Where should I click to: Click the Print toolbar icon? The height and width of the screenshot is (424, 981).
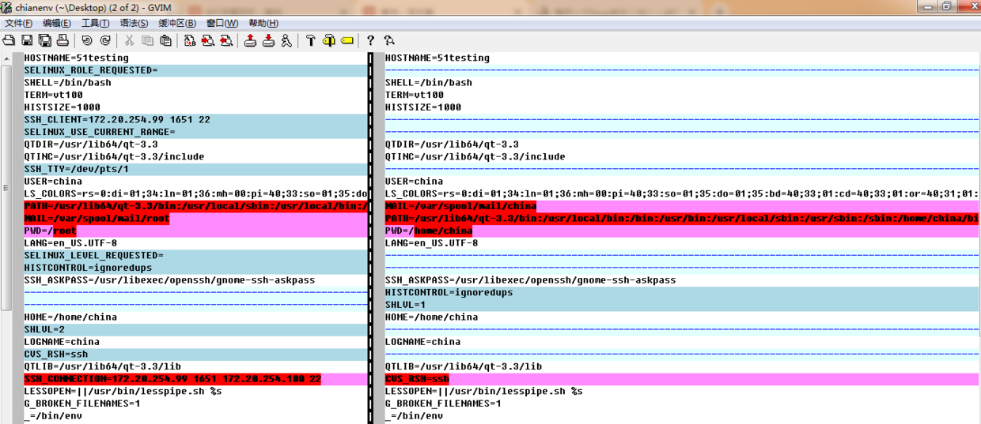pos(63,40)
